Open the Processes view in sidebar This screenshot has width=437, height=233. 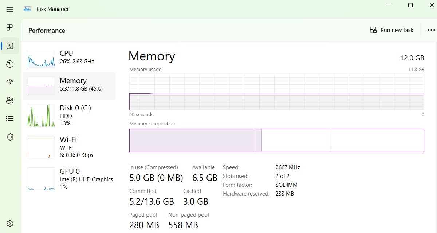tap(9, 27)
